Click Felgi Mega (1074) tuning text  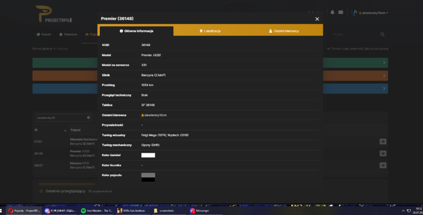tap(154, 135)
